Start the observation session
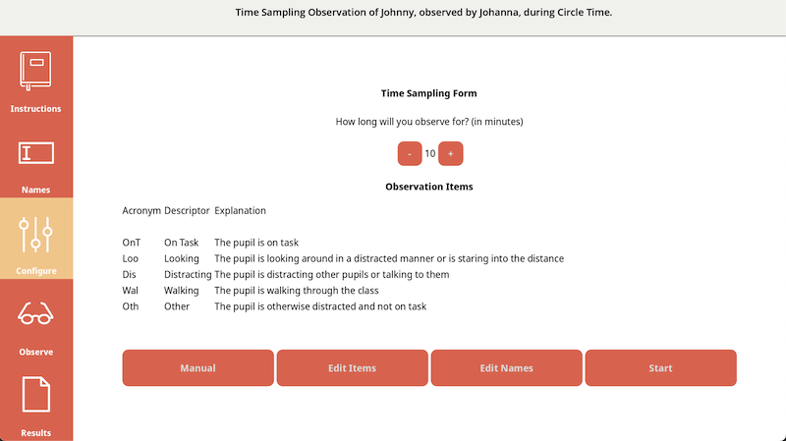This screenshot has height=441, width=786. (660, 368)
